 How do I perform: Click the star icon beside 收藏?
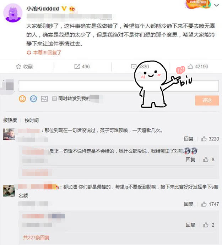pyautogui.click(x=18, y=66)
